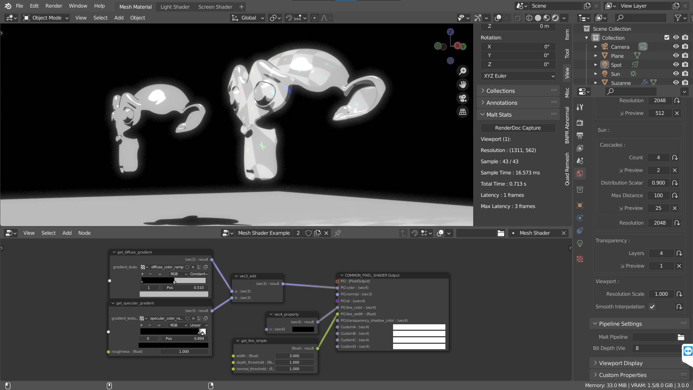This screenshot has height=390, width=693.
Task: Disable render visibility for the Spot light
Action: pyautogui.click(x=684, y=64)
